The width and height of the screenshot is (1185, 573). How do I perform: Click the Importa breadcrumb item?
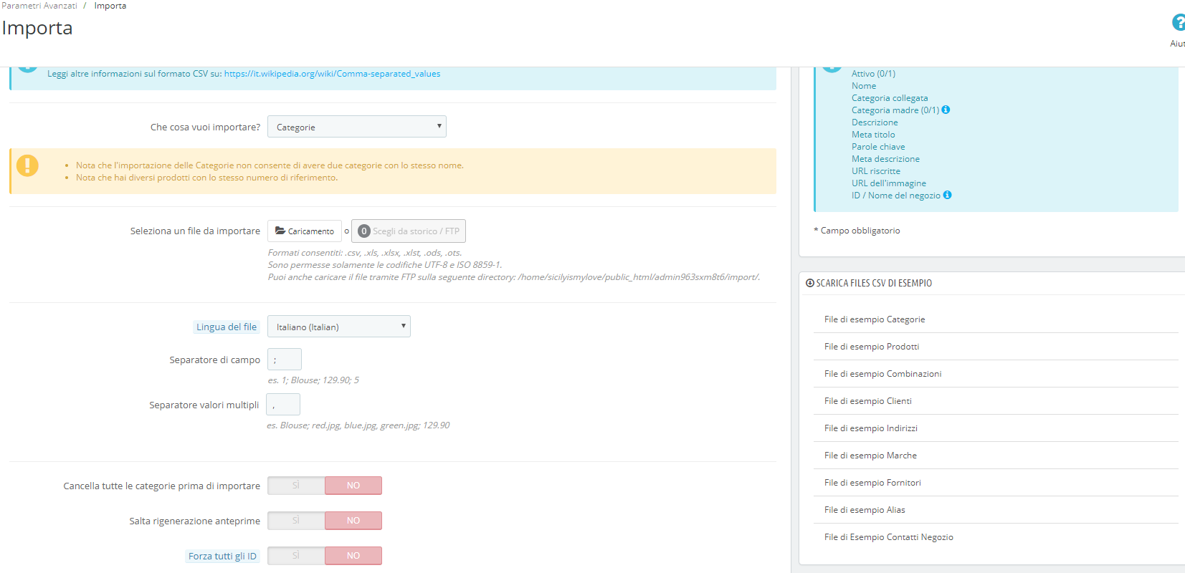point(110,6)
